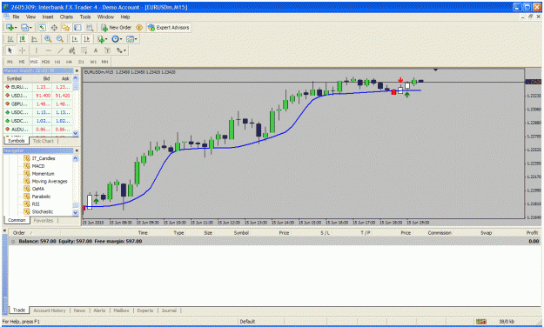Toggle the Market Watch window icon
Viewport: 544px width, 327px height.
pos(43,27)
